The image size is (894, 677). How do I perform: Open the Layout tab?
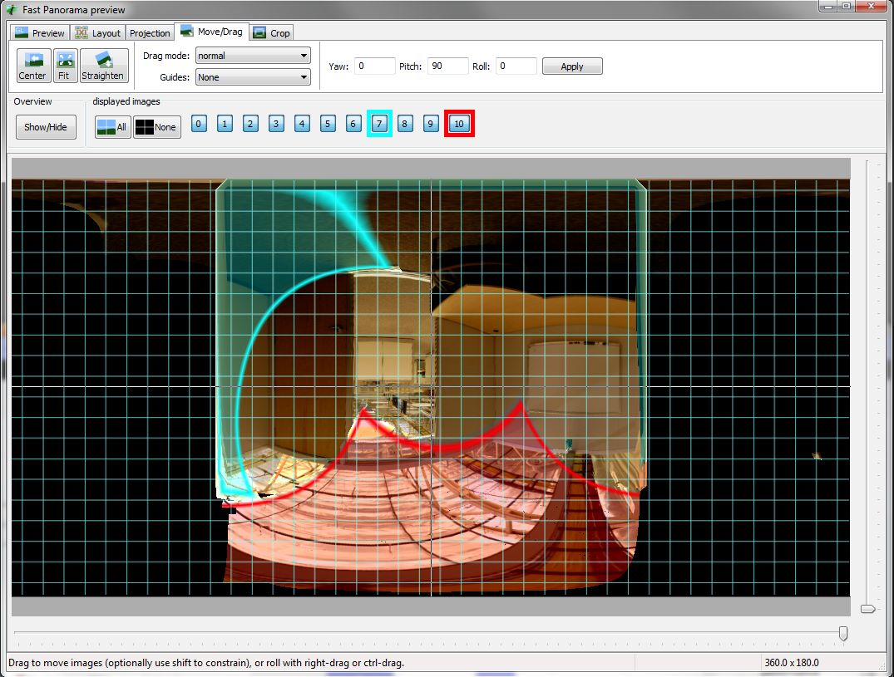pos(98,33)
